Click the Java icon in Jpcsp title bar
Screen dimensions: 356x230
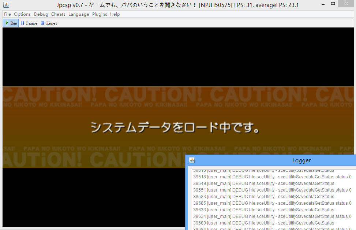(6, 5)
